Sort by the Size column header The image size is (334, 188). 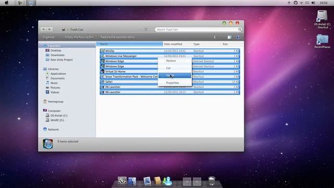231,44
